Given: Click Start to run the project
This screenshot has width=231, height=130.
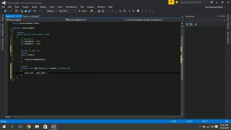Looking at the screenshot, I should click(82, 11).
